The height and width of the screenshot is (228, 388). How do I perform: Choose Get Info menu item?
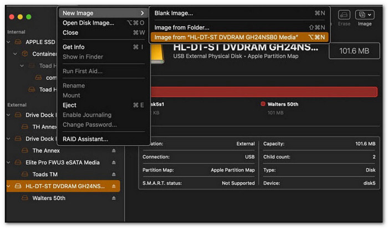tap(104, 47)
